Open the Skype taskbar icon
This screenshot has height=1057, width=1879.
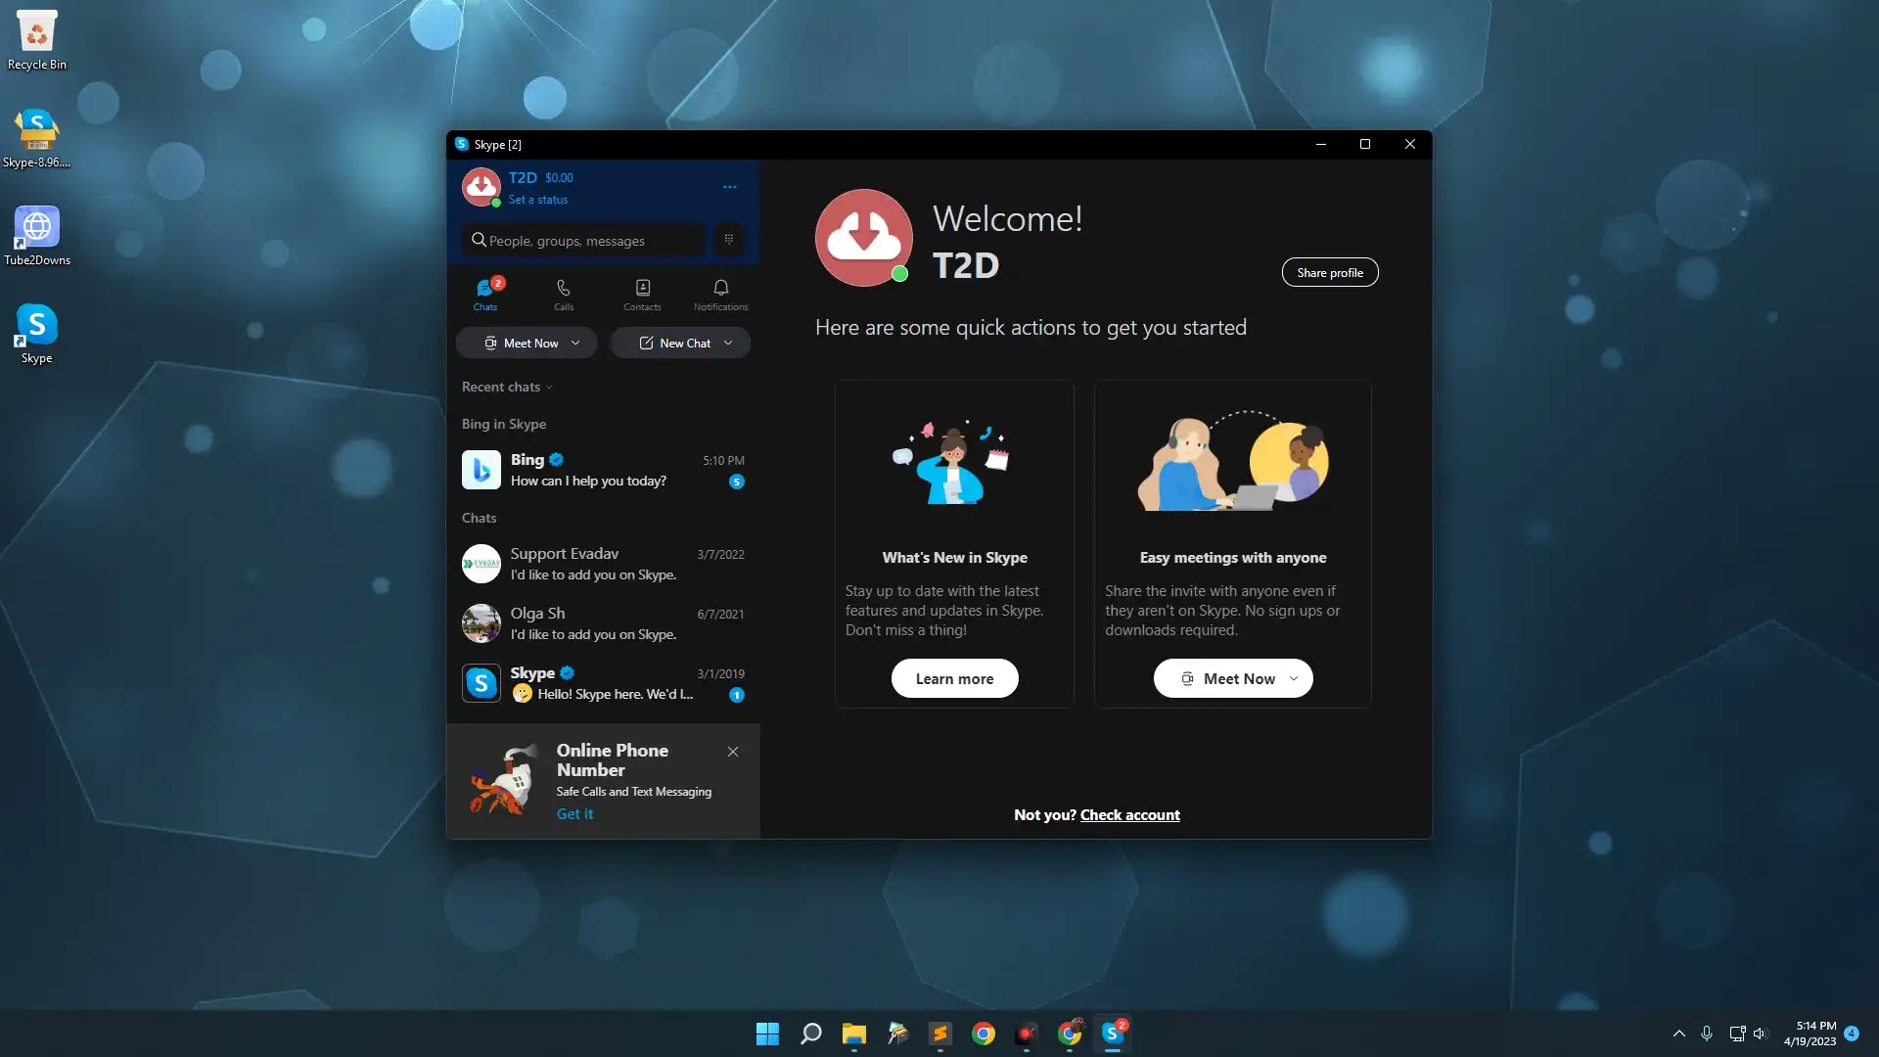pyautogui.click(x=1113, y=1034)
